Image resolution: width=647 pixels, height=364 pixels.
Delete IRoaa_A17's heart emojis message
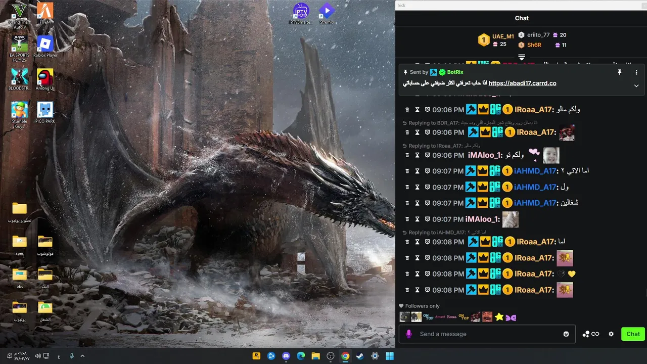(408, 274)
